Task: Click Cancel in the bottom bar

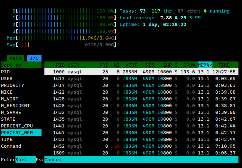Action: (53, 160)
